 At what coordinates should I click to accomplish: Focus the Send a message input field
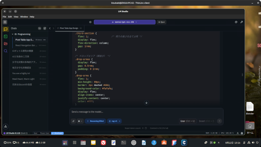point(146,112)
